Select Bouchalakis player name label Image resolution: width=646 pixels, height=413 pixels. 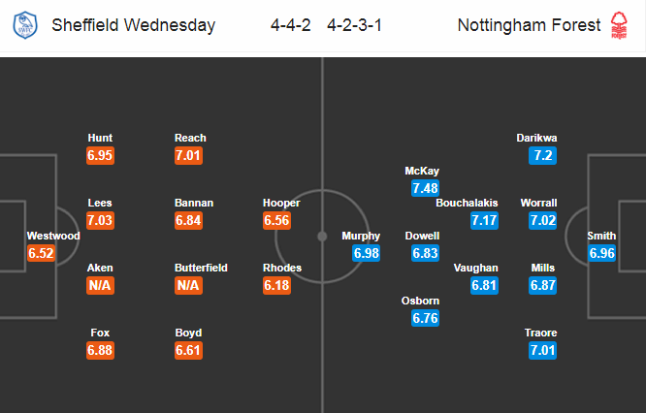tap(467, 203)
